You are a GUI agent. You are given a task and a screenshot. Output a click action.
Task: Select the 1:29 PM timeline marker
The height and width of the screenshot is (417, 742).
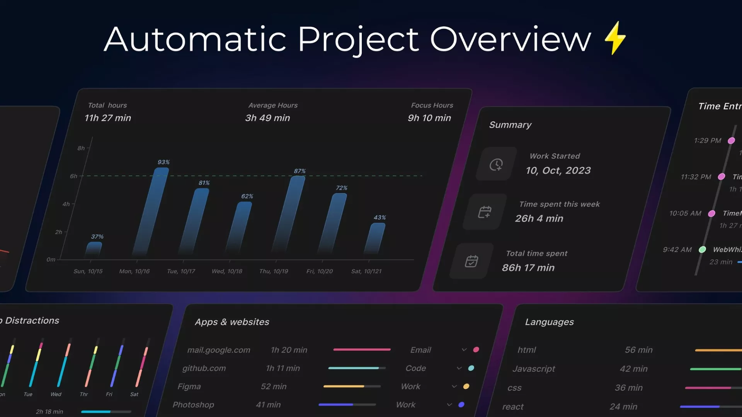pos(731,141)
